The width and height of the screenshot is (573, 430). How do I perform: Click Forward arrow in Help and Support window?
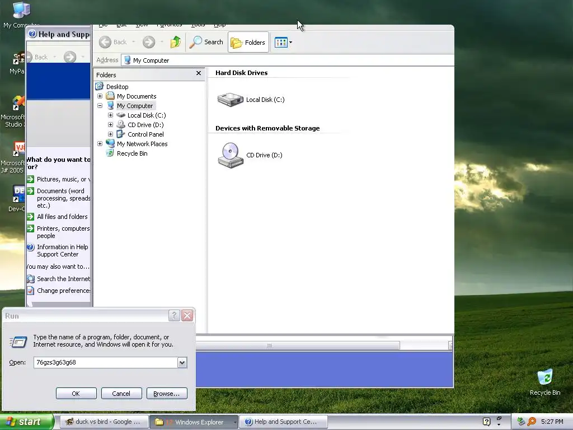tap(70, 57)
